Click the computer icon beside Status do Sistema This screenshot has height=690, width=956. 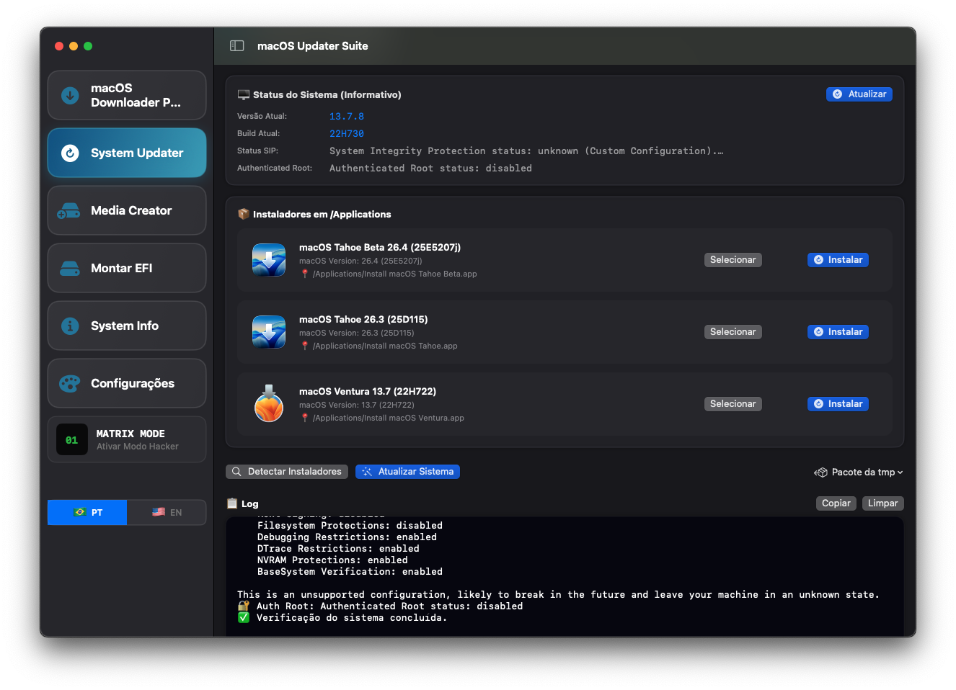pos(242,94)
